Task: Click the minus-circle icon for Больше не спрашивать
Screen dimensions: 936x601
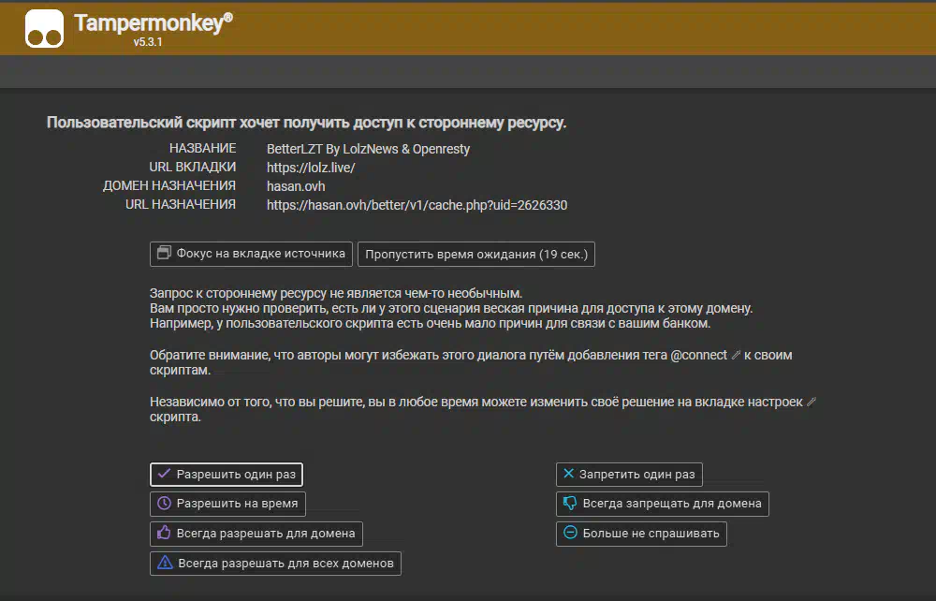Action: click(569, 534)
